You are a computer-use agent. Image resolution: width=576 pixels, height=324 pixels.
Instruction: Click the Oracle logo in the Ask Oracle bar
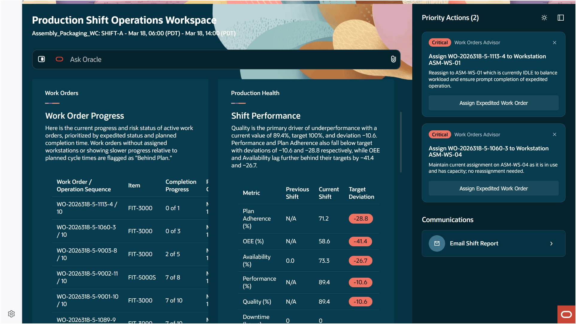[x=59, y=59]
